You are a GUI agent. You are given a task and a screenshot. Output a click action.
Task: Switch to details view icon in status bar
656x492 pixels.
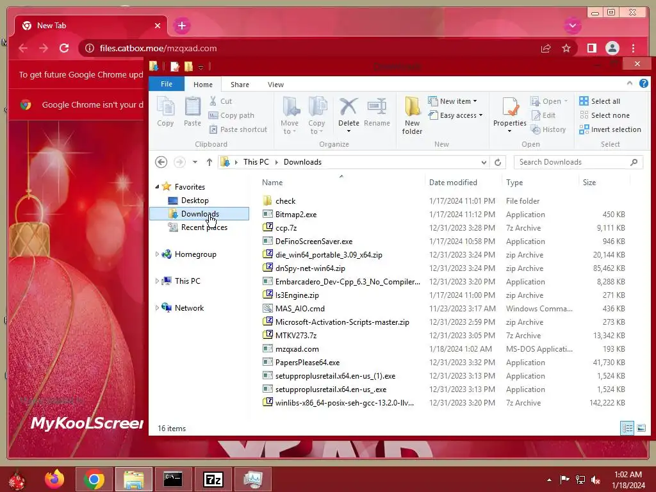click(627, 428)
